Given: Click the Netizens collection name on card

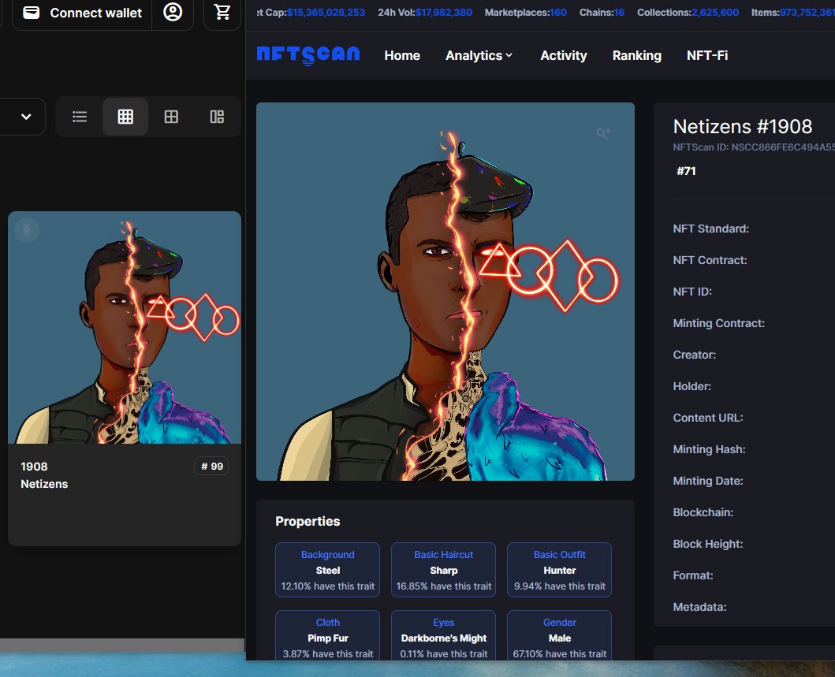Looking at the screenshot, I should click(44, 484).
